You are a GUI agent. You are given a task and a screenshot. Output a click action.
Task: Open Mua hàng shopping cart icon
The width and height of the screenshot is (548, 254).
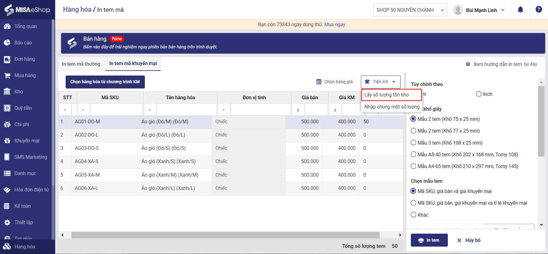[7, 76]
